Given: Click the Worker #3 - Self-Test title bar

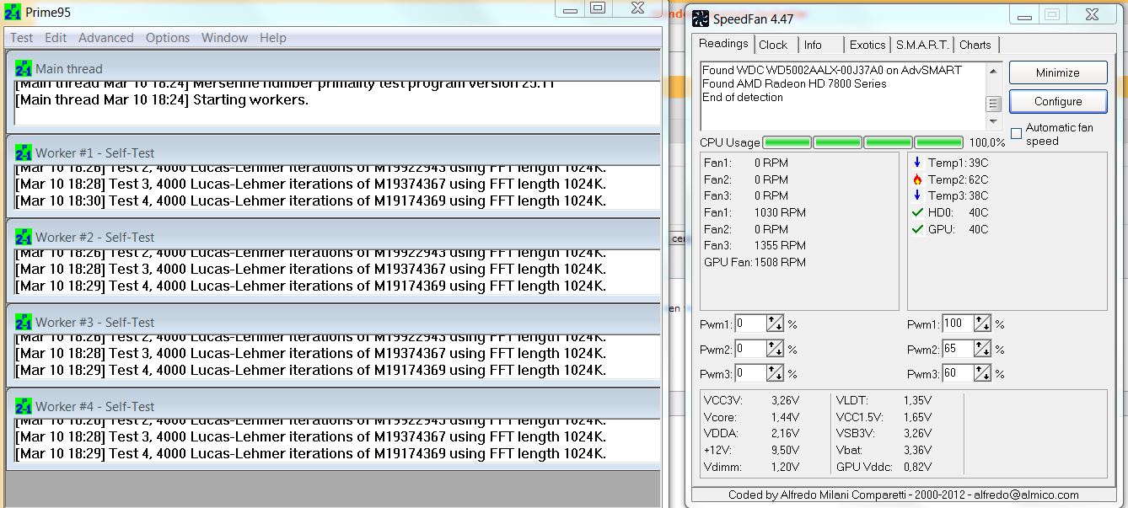Looking at the screenshot, I should (333, 323).
